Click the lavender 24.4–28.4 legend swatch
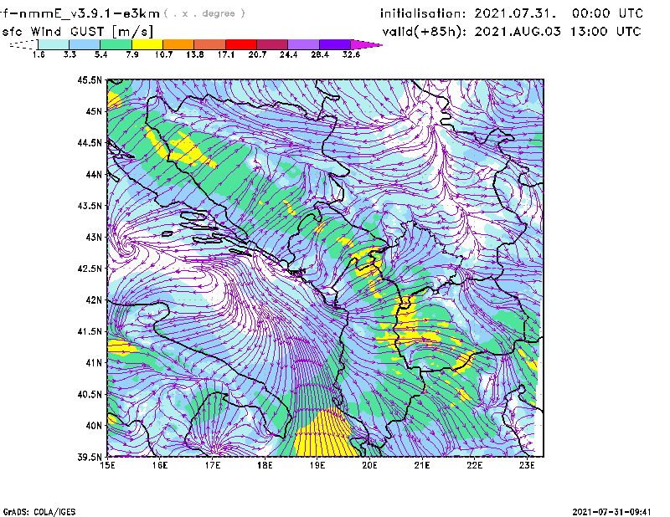The image size is (670, 517). coord(303,44)
